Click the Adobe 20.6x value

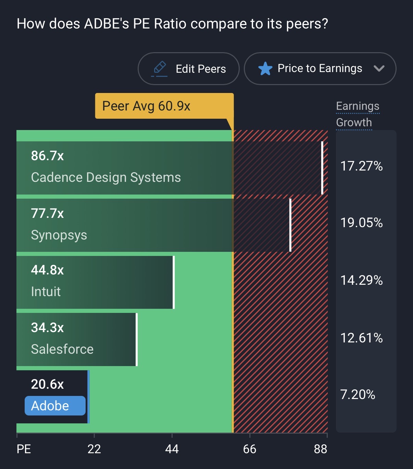pyautogui.click(x=47, y=384)
